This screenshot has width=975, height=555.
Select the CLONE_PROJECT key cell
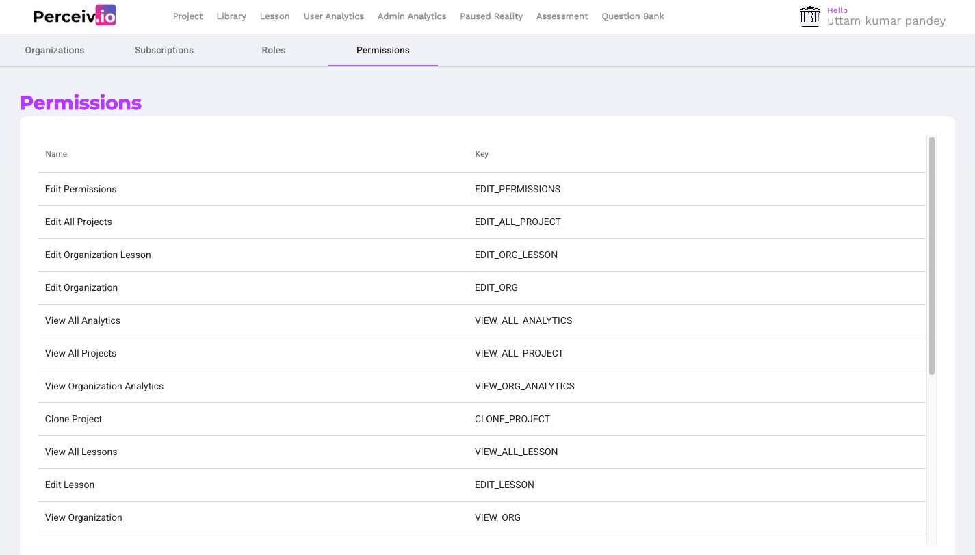click(x=512, y=419)
